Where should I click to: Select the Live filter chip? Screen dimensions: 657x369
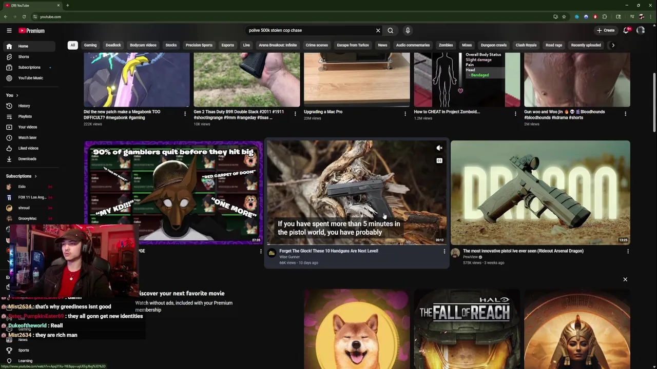coord(246,45)
